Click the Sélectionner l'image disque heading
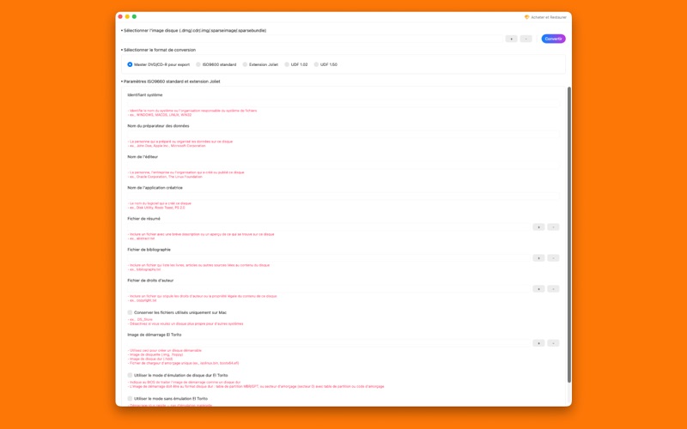This screenshot has height=429, width=687. [195, 31]
